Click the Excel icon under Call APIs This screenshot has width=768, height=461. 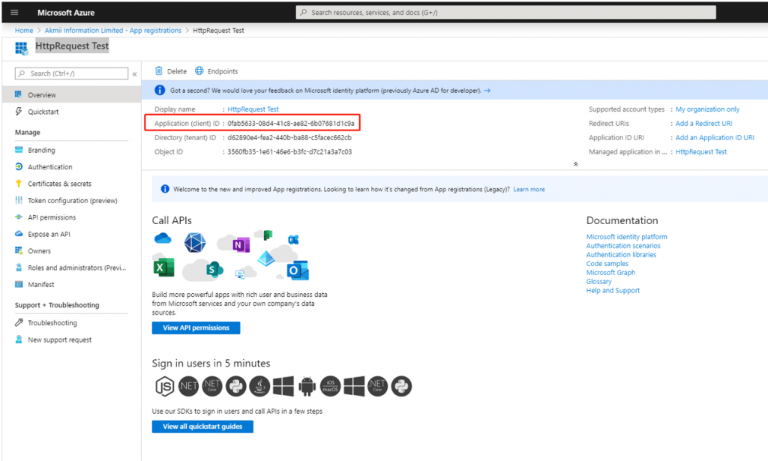pos(163,268)
